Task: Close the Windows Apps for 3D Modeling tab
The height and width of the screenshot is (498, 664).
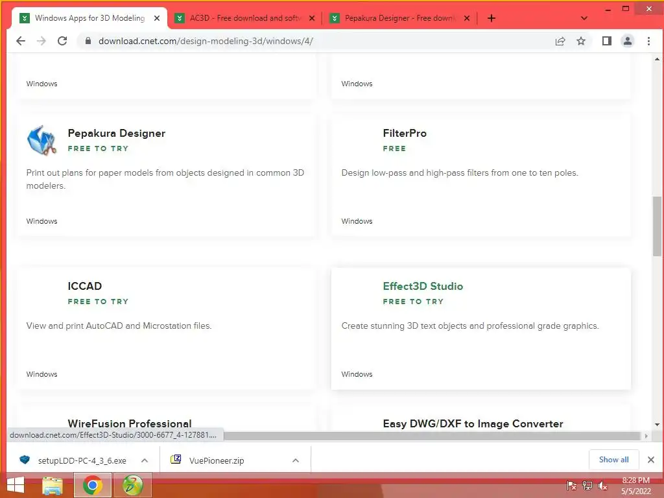Action: click(x=157, y=18)
